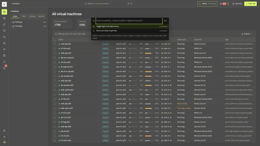Click the Classic badge on inf-dns-p01 row

[x=105, y=49]
